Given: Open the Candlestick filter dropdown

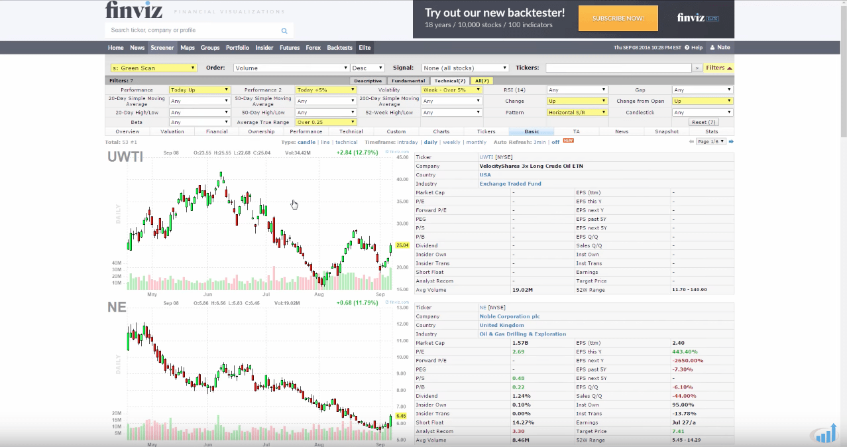Looking at the screenshot, I should (x=703, y=112).
